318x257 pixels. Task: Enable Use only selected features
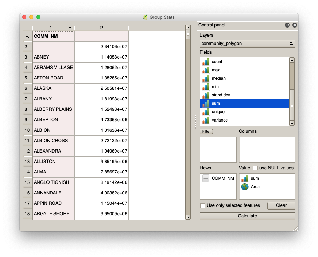coord(203,205)
